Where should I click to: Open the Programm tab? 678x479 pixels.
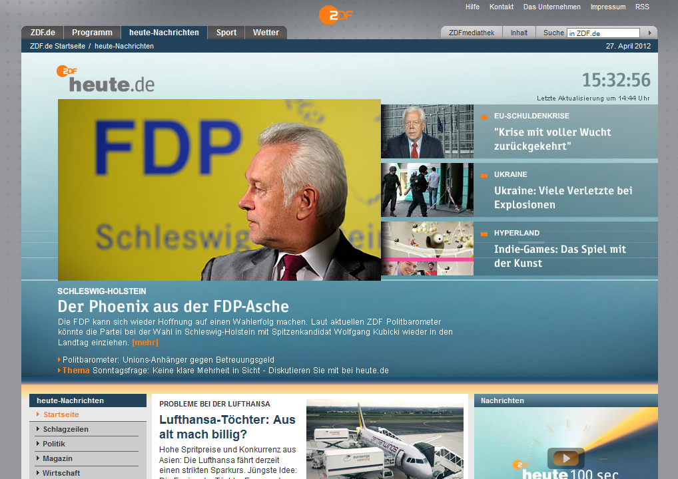(92, 33)
